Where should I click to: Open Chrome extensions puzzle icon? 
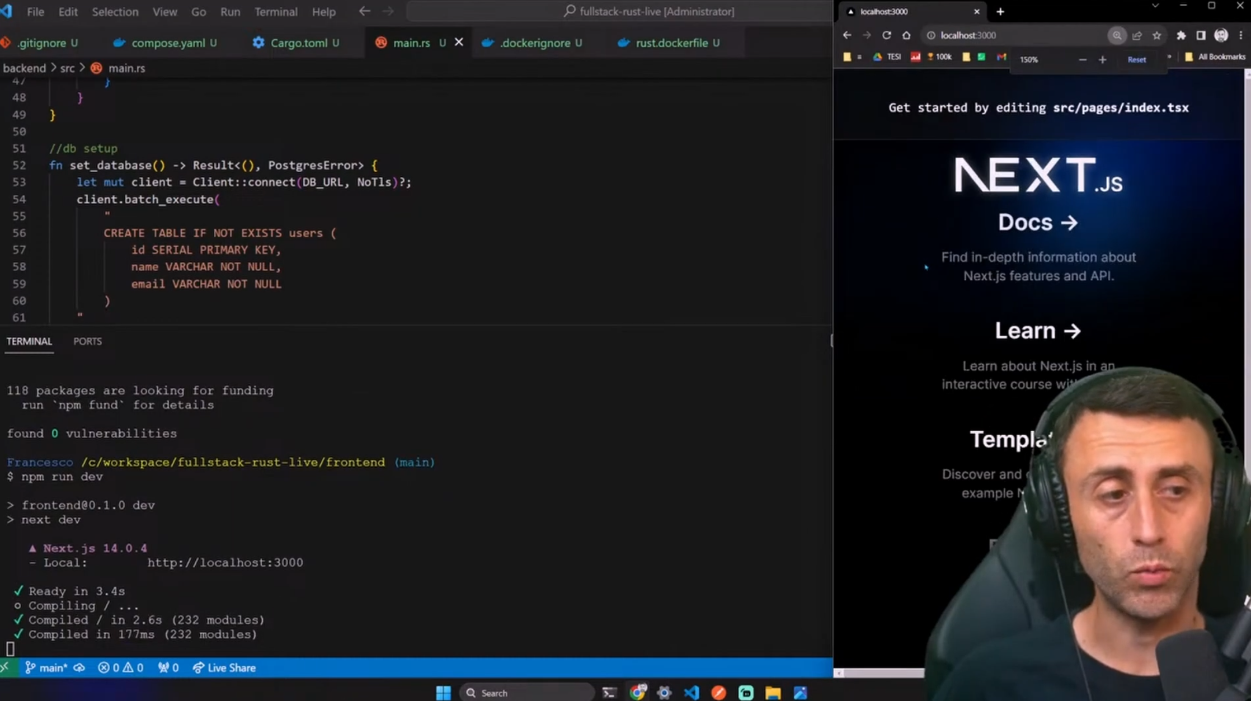(1181, 35)
